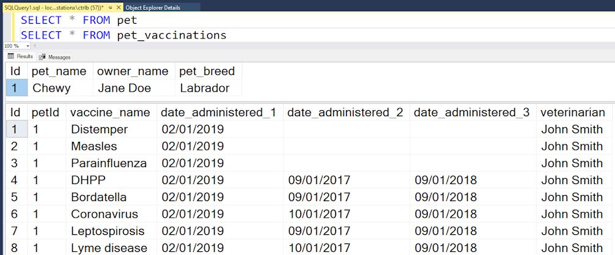Click the date_administered_2 column header
This screenshot has height=255, width=615.
pyautogui.click(x=345, y=113)
